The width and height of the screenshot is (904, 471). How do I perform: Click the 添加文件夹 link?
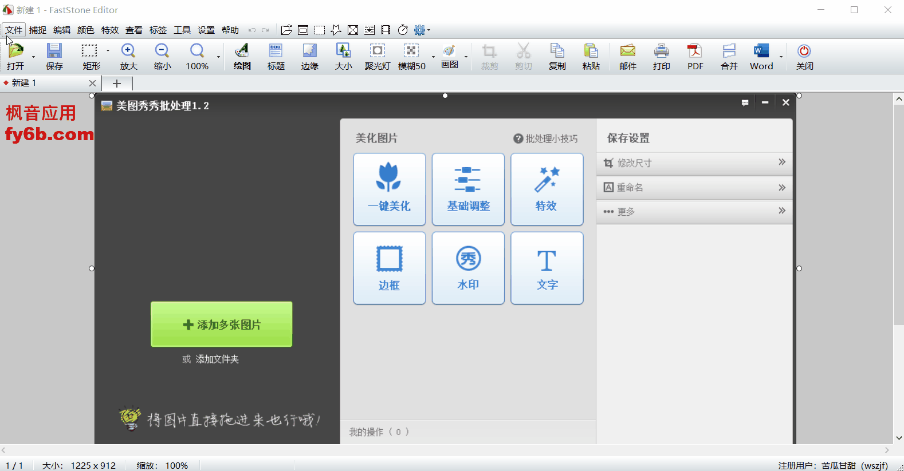click(x=217, y=359)
